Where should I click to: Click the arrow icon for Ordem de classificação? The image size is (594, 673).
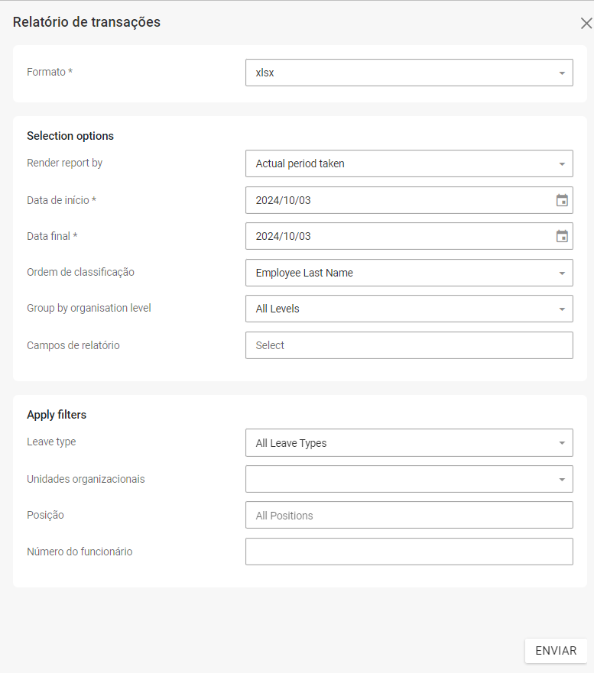pyautogui.click(x=562, y=273)
